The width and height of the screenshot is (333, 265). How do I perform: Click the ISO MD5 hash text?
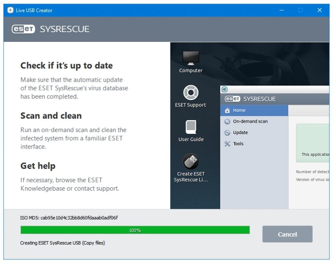69,218
